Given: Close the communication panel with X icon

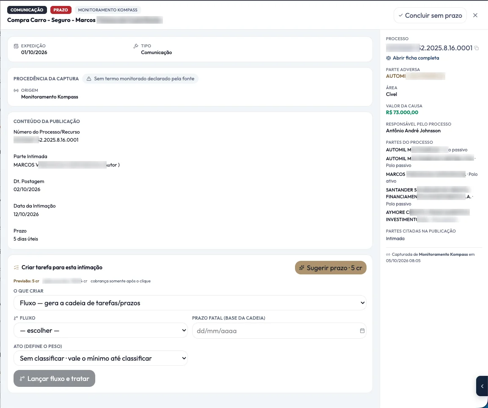Looking at the screenshot, I should tap(475, 15).
